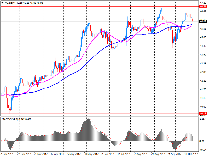Click the 43.90 price axis value
This screenshot has height=157, width=209.
(203, 55)
